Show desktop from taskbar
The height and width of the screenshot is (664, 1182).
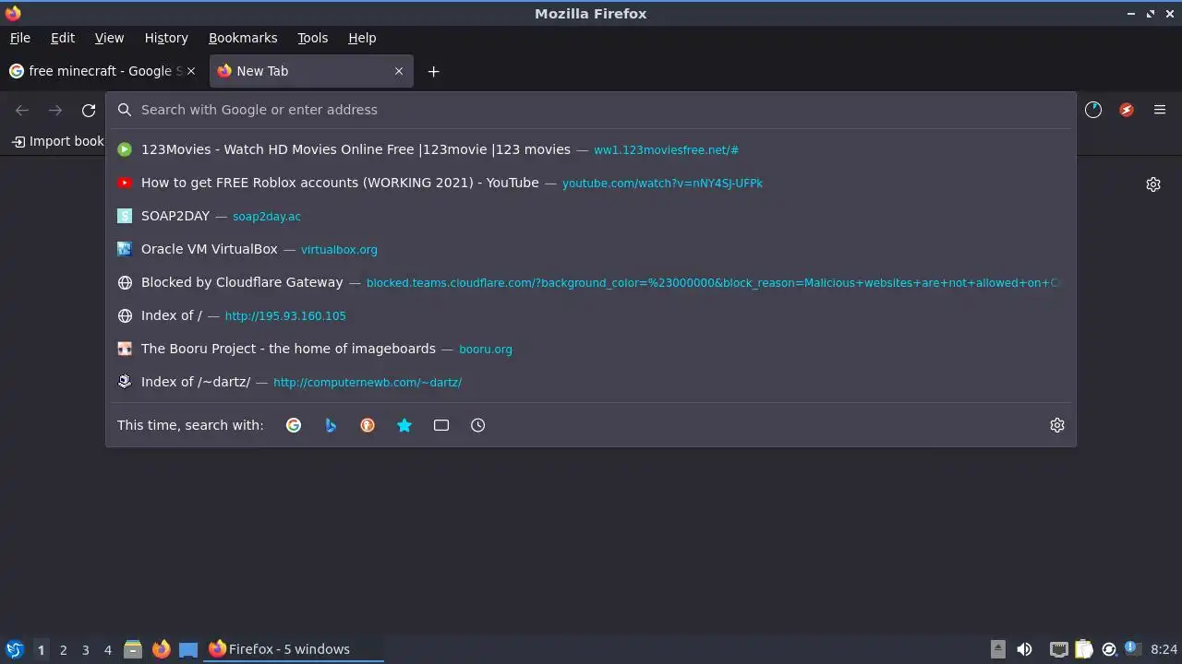point(188,649)
